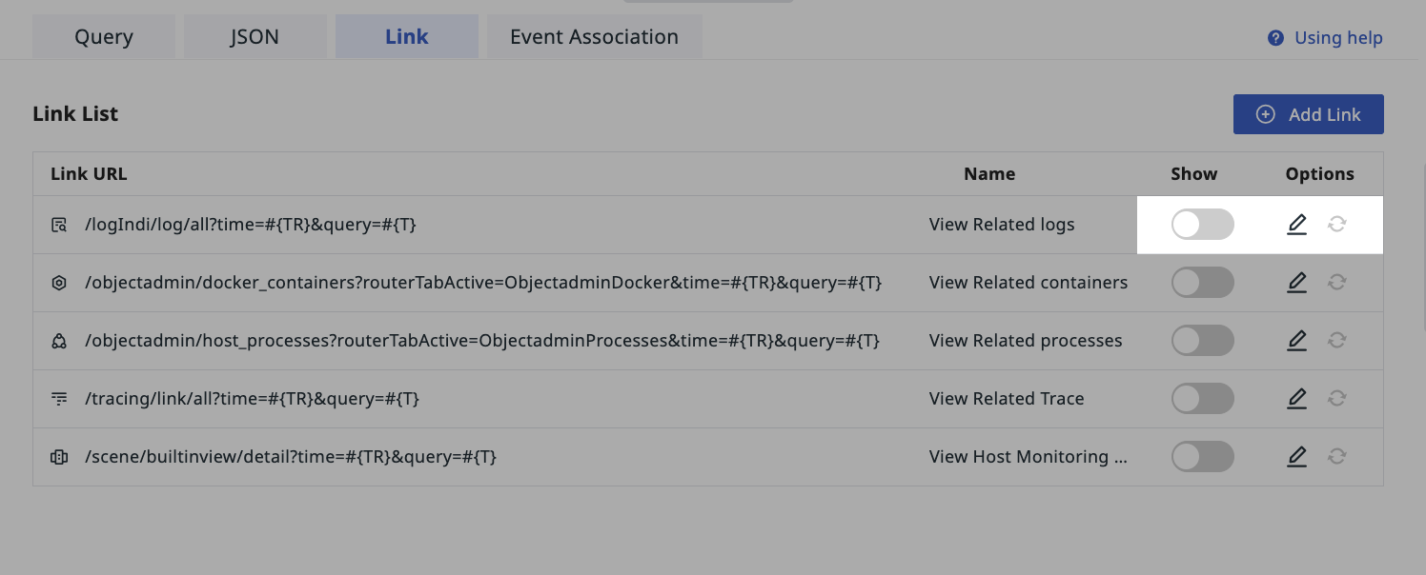1426x575 pixels.
Task: Click reset icon for View Related logs
Action: [1337, 225]
